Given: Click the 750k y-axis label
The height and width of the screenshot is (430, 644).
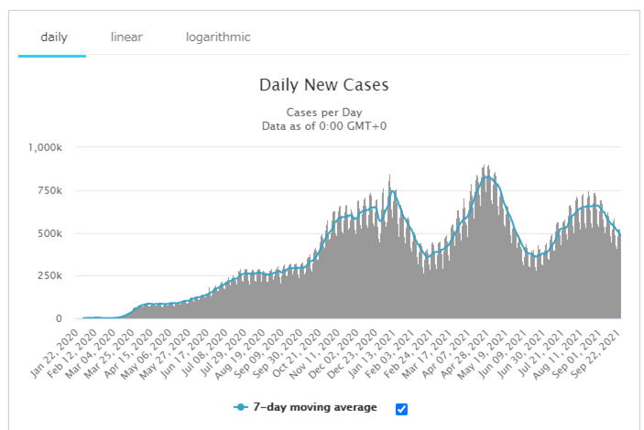Looking at the screenshot, I should (x=48, y=190).
